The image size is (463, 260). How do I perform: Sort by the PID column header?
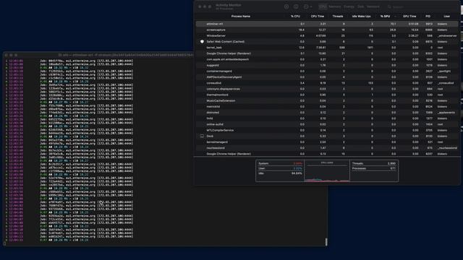point(428,16)
